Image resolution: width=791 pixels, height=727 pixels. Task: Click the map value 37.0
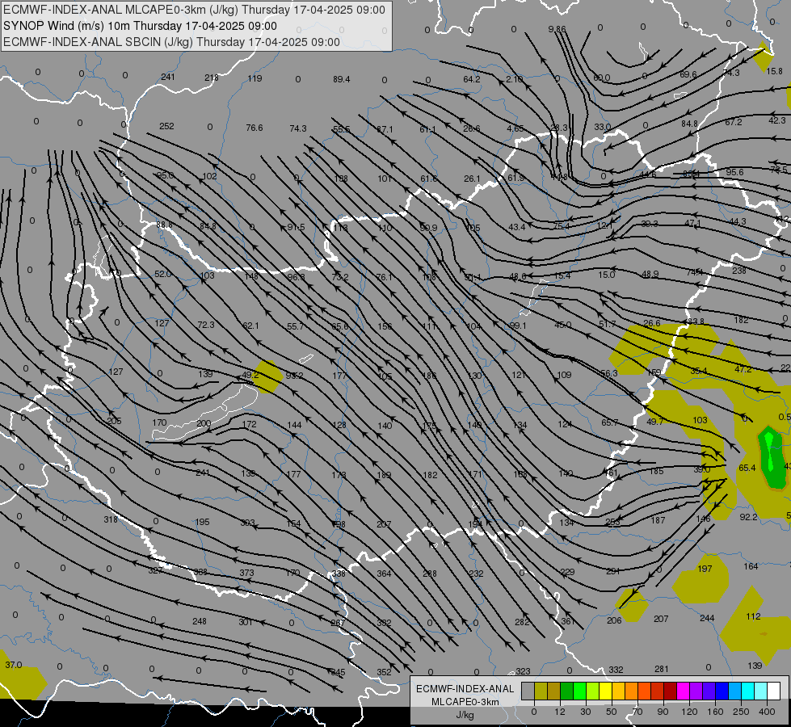coord(14,665)
